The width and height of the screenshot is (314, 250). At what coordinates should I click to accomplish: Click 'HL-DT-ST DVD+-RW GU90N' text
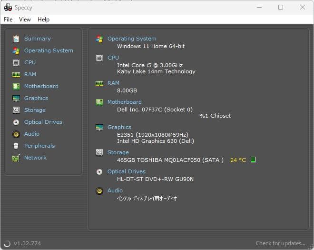[x=155, y=179]
